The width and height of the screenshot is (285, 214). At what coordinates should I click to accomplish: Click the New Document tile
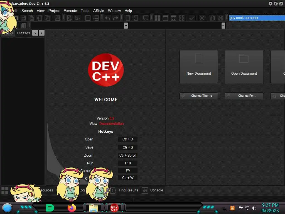pos(199,67)
